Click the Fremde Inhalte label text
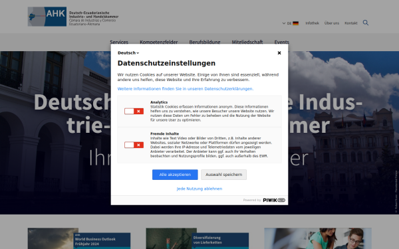This screenshot has height=249, width=399. 165,133
